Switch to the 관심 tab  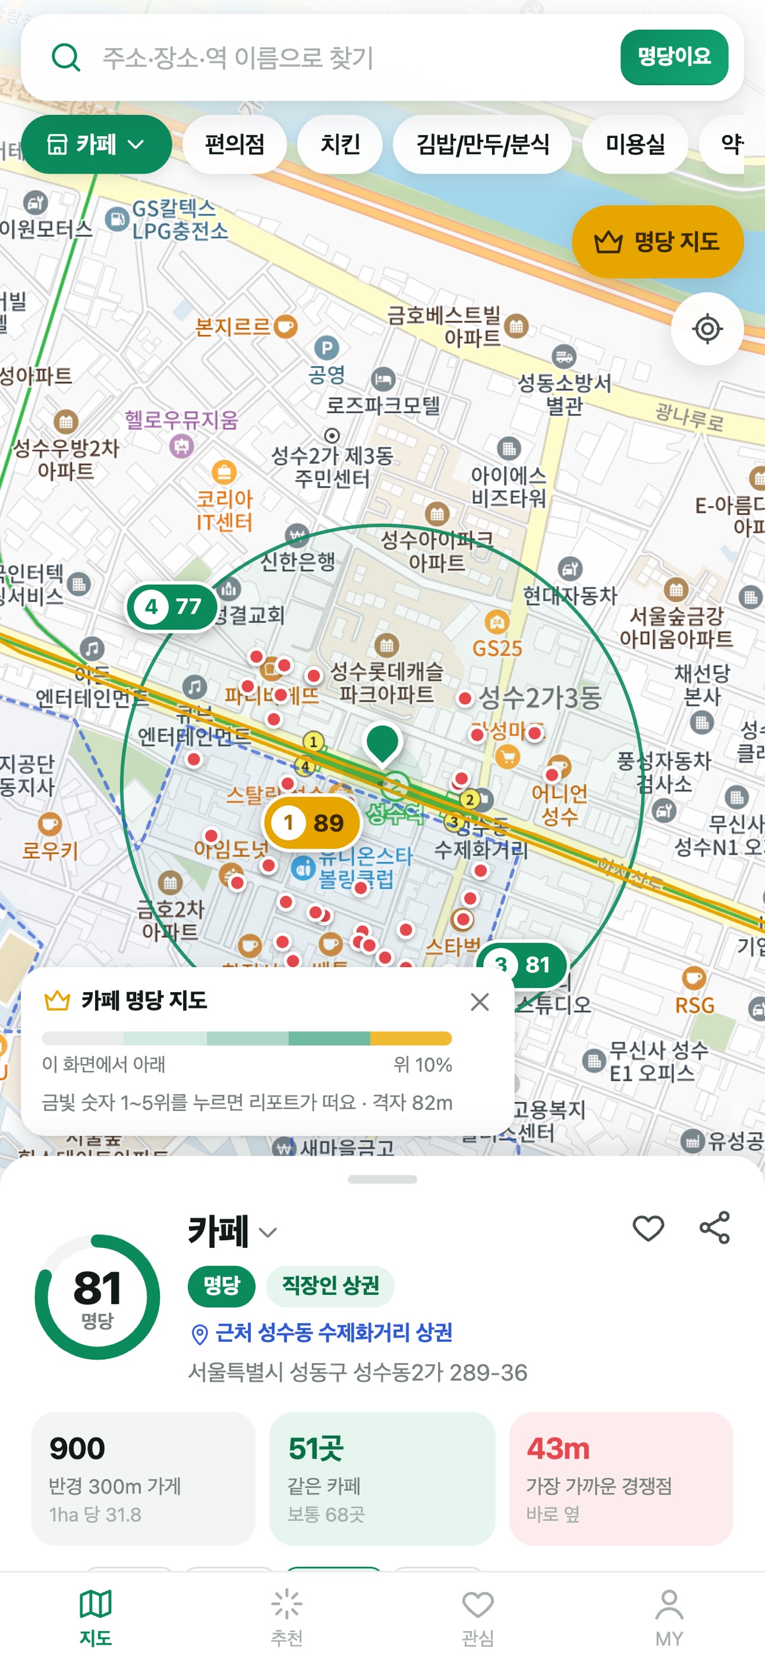click(x=478, y=1618)
